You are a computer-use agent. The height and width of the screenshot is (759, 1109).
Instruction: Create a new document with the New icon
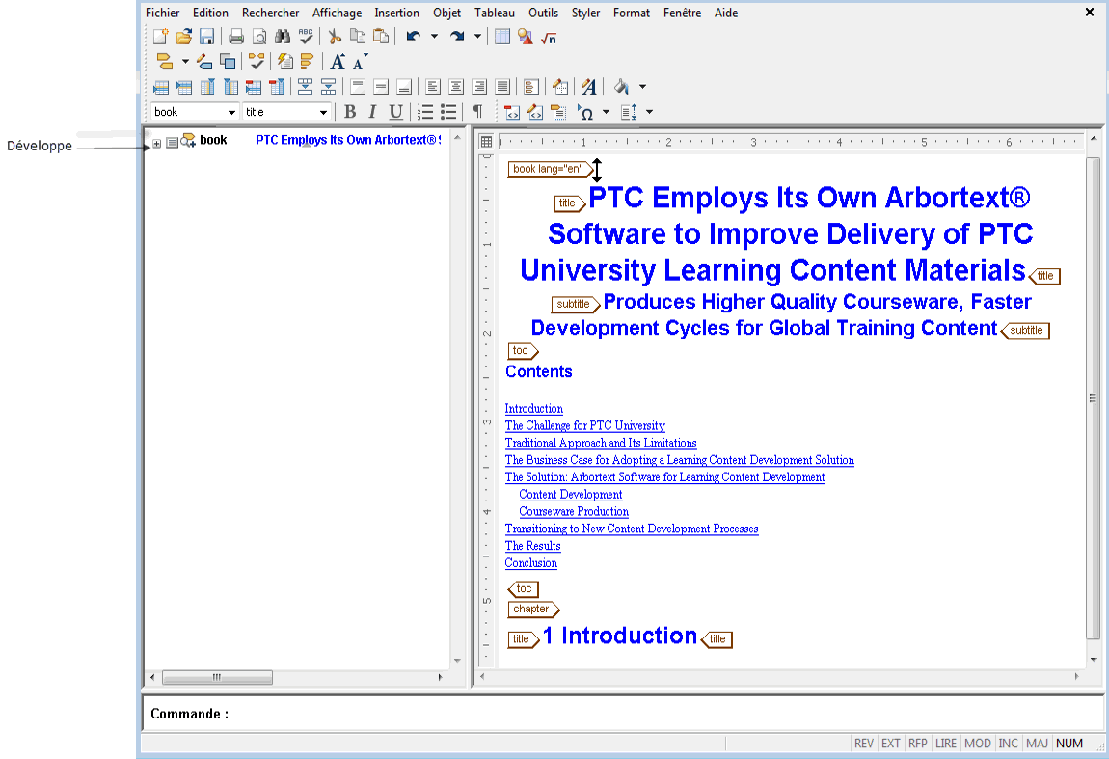160,36
